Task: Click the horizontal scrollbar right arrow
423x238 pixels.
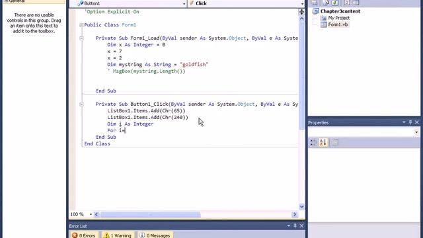Action: (x=295, y=214)
